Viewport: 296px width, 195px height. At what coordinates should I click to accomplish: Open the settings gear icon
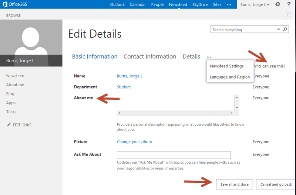[277, 4]
